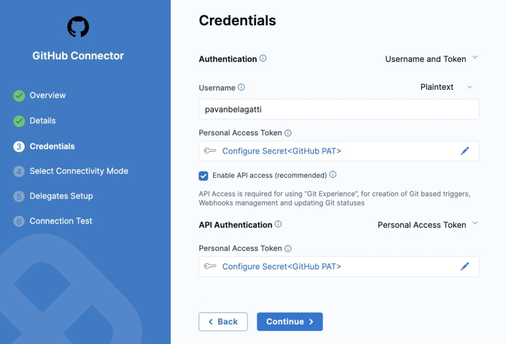Open the Authentication info tooltip icon
This screenshot has width=506, height=344.
[x=263, y=58]
